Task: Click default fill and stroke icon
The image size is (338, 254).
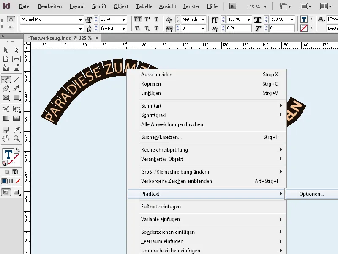Action: [4, 163]
